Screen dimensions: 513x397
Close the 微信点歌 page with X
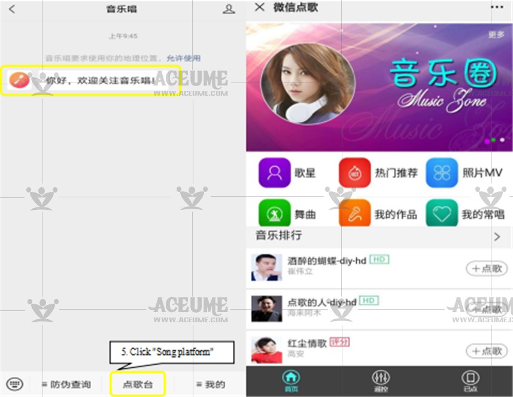click(x=259, y=7)
